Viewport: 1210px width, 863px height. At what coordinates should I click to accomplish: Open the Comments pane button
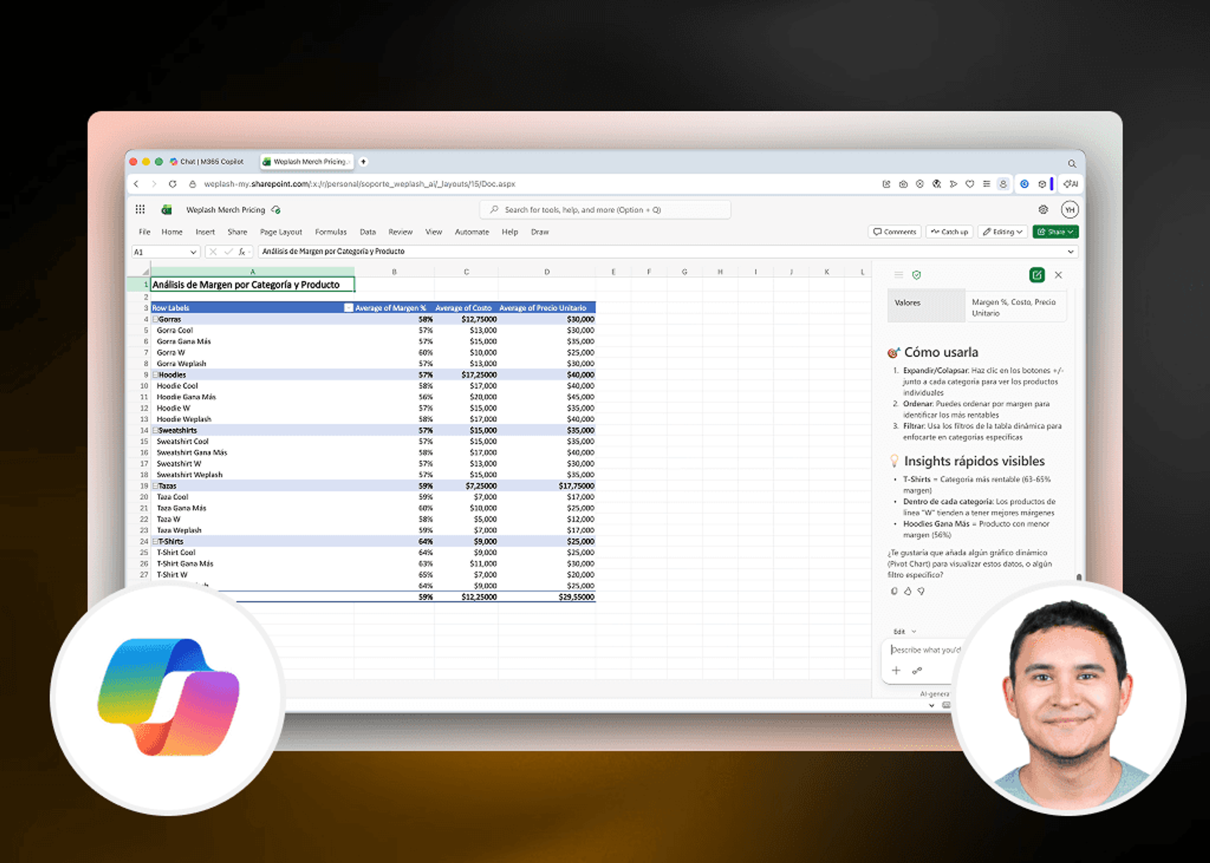(x=895, y=232)
